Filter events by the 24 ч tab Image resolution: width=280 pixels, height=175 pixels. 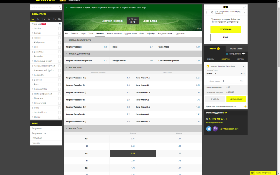pos(59,19)
